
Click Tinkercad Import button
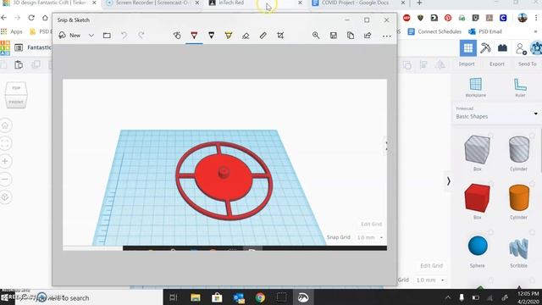point(467,64)
